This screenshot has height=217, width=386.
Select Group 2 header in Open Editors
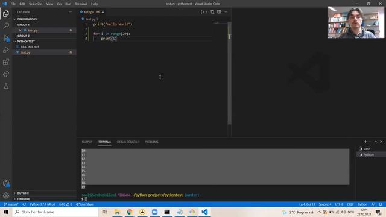tap(24, 36)
